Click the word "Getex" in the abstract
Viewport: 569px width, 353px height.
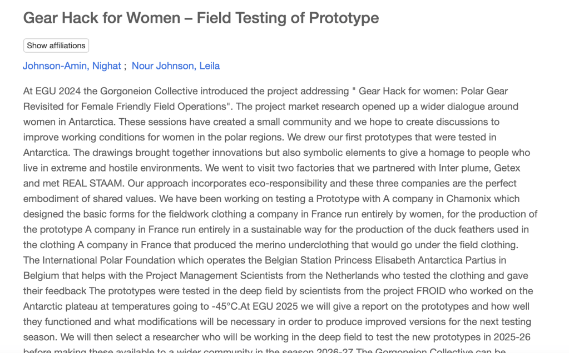507,168
